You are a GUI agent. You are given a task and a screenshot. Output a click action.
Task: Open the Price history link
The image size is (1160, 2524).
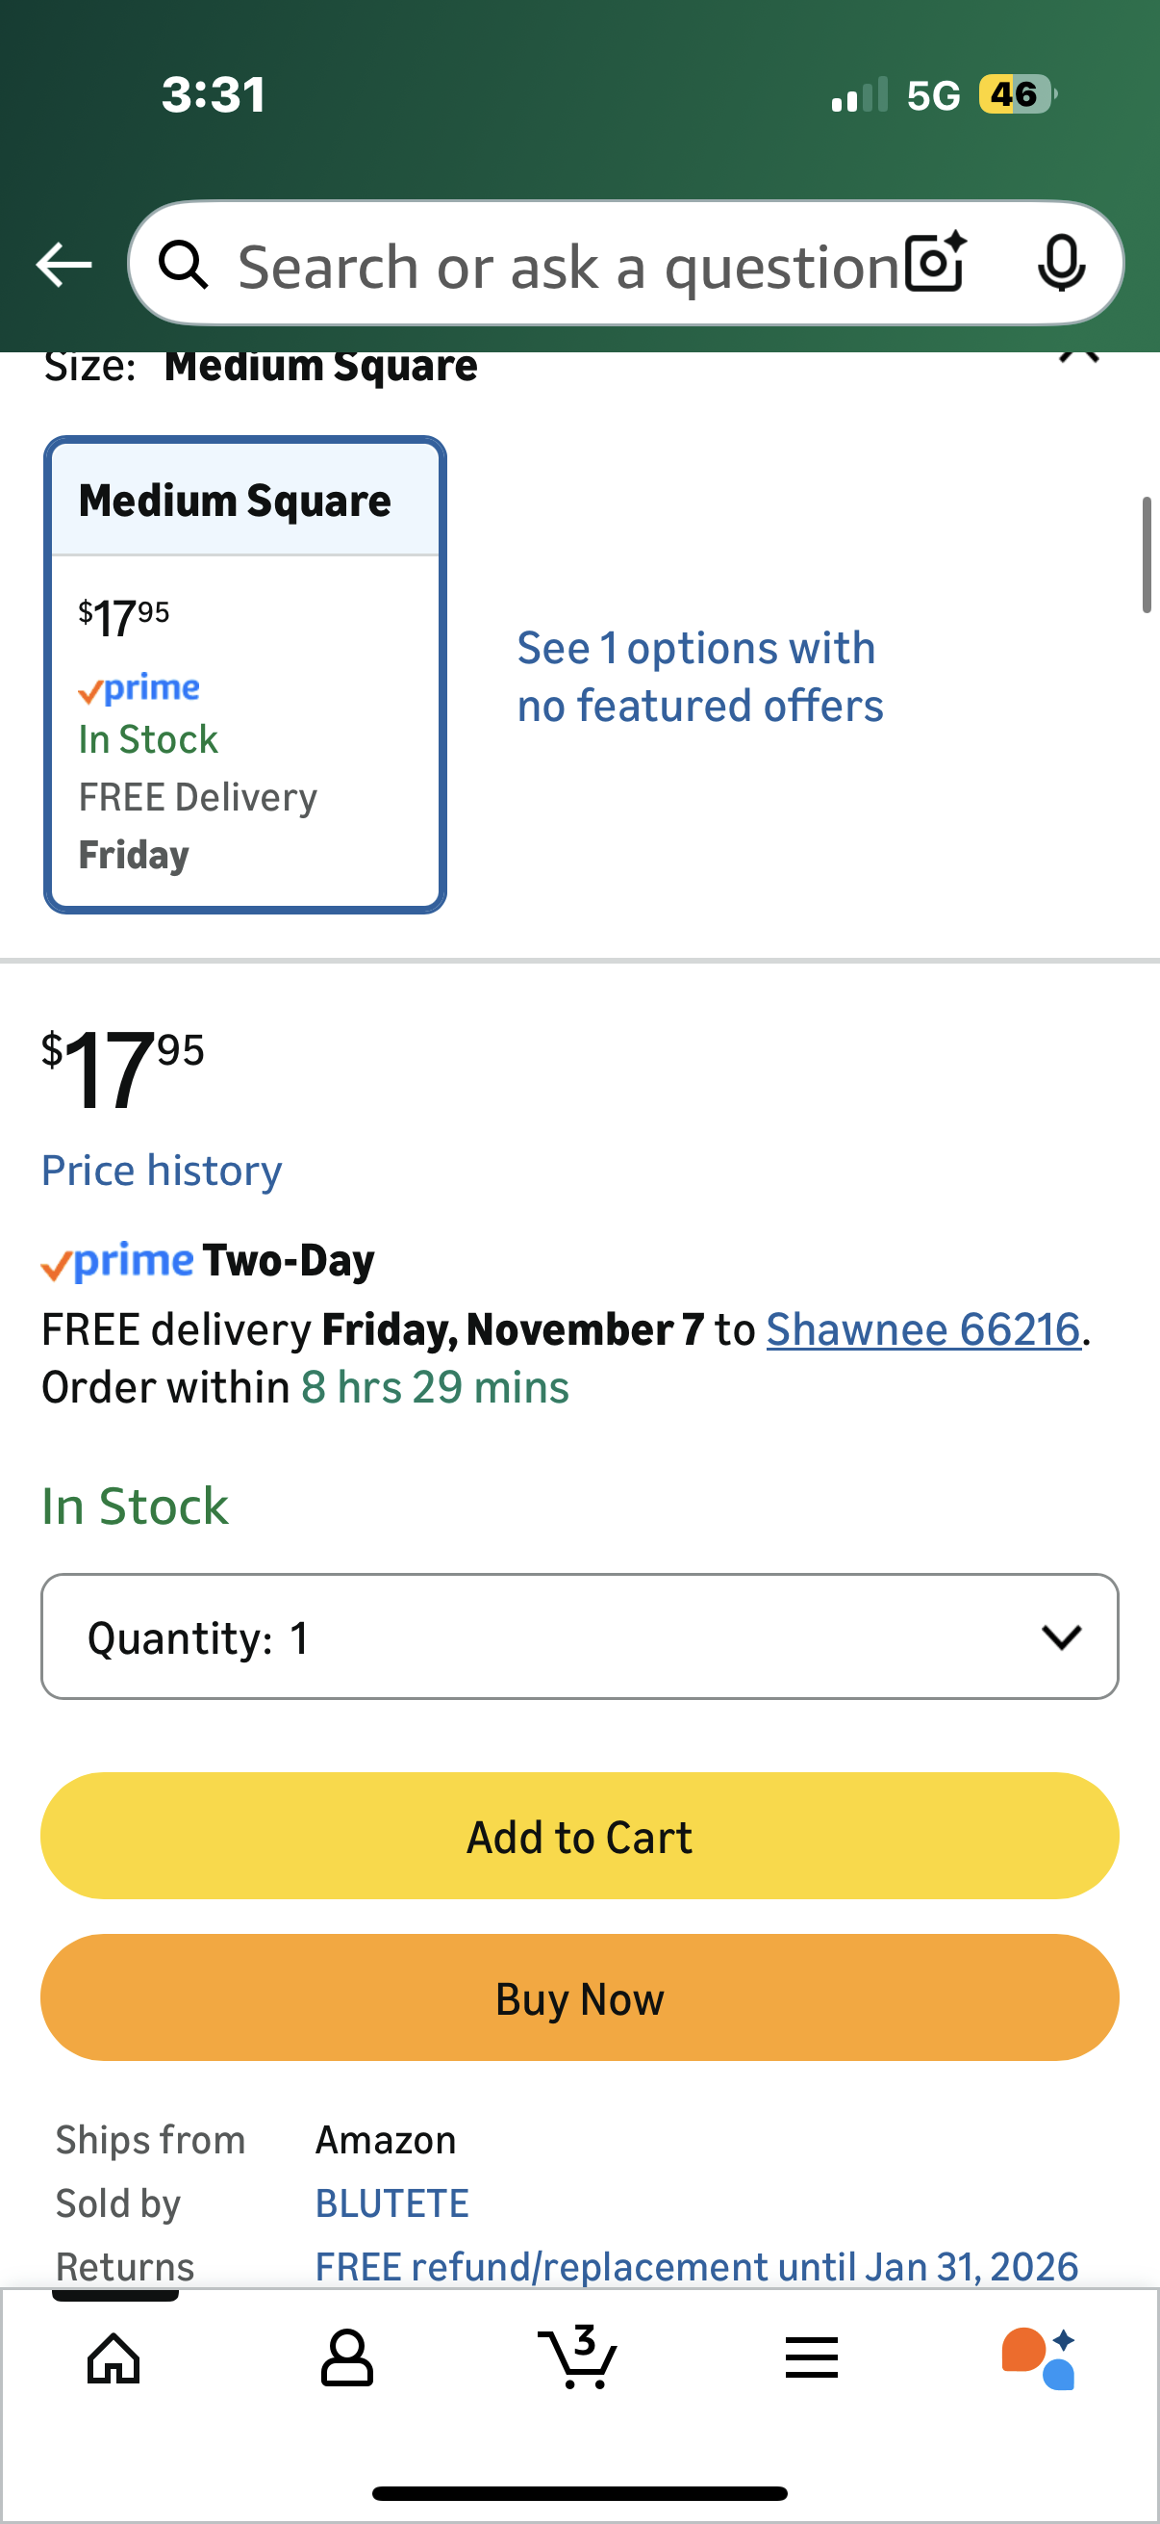[162, 1171]
